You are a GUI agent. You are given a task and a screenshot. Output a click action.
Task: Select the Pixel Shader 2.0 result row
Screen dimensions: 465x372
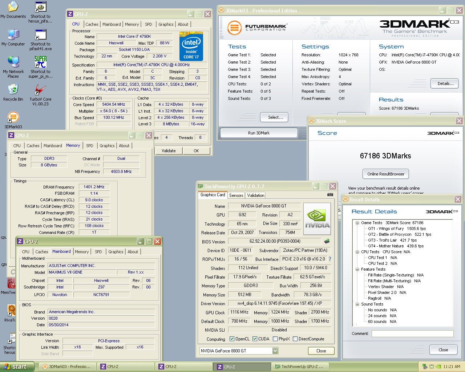(387, 292)
